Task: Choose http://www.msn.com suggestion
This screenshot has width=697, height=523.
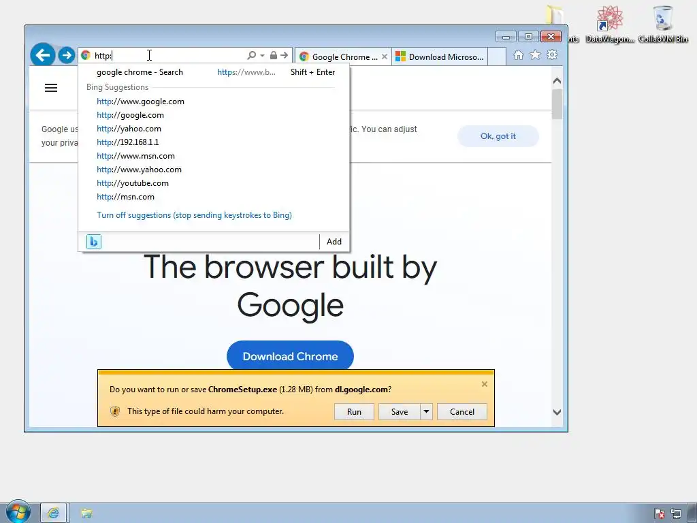Action: pyautogui.click(x=214, y=156)
